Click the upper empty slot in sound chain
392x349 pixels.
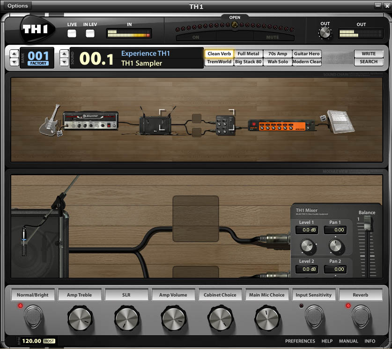(197, 119)
